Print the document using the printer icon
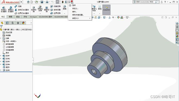Screen dimensions: 179x101 pos(47,2)
